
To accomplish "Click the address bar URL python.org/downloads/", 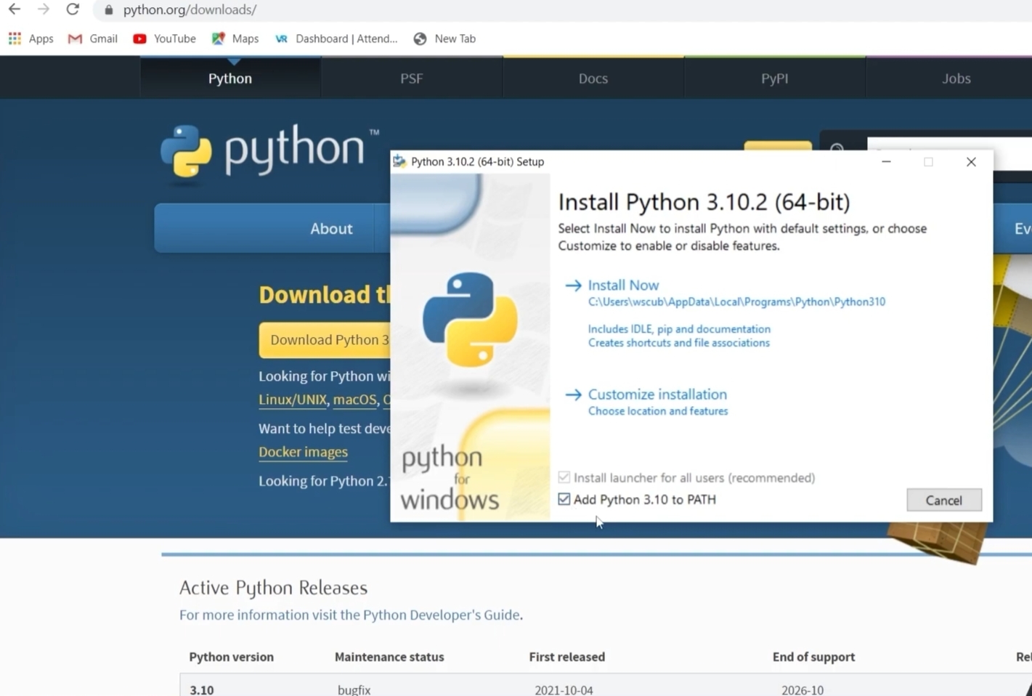I will coord(190,10).
